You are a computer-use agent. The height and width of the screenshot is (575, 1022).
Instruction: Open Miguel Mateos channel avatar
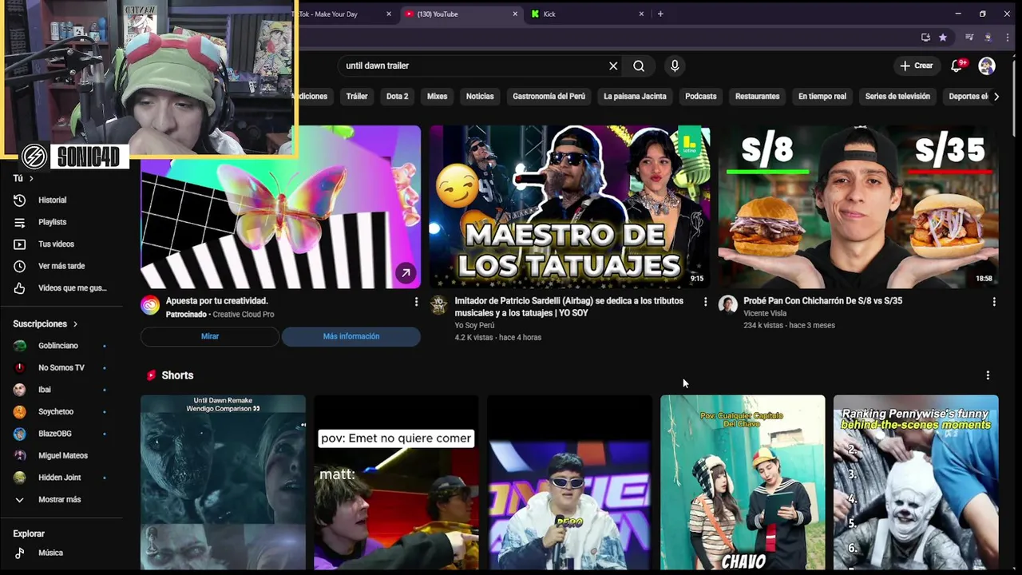point(20,456)
